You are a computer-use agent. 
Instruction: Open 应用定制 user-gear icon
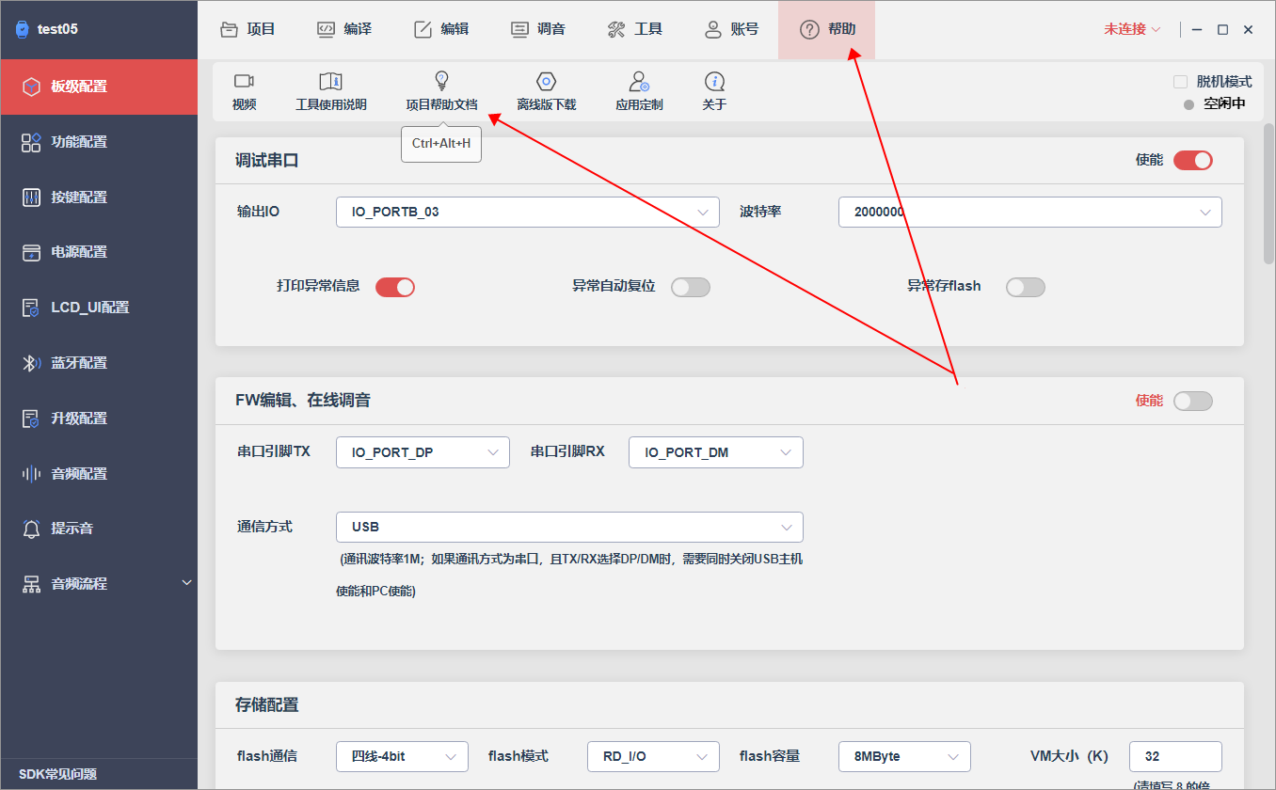point(639,82)
